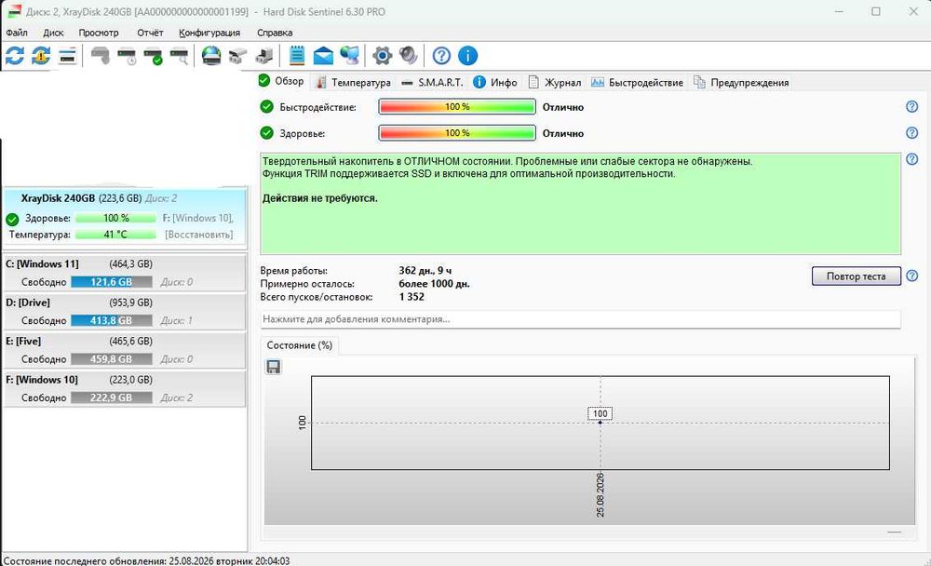Image resolution: width=931 pixels, height=566 pixels.
Task: Click the 459,8 GB free space bar
Action: point(112,359)
